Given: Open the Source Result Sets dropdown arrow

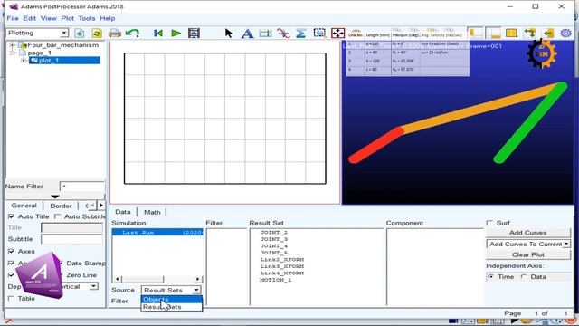Looking at the screenshot, I should pos(196,290).
